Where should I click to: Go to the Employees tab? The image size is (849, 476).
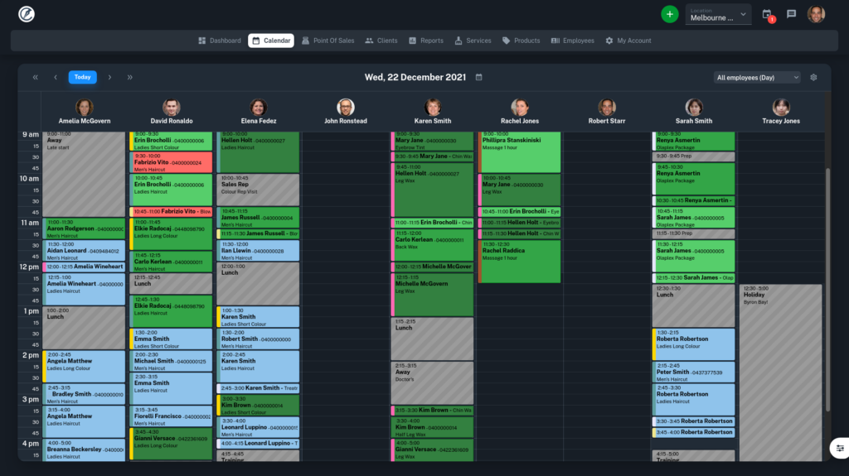(x=572, y=41)
